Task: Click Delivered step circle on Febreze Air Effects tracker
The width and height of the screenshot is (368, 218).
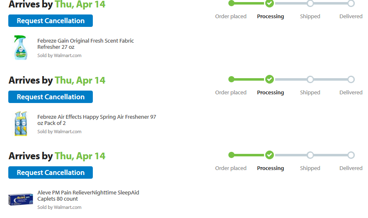Action: pyautogui.click(x=351, y=79)
